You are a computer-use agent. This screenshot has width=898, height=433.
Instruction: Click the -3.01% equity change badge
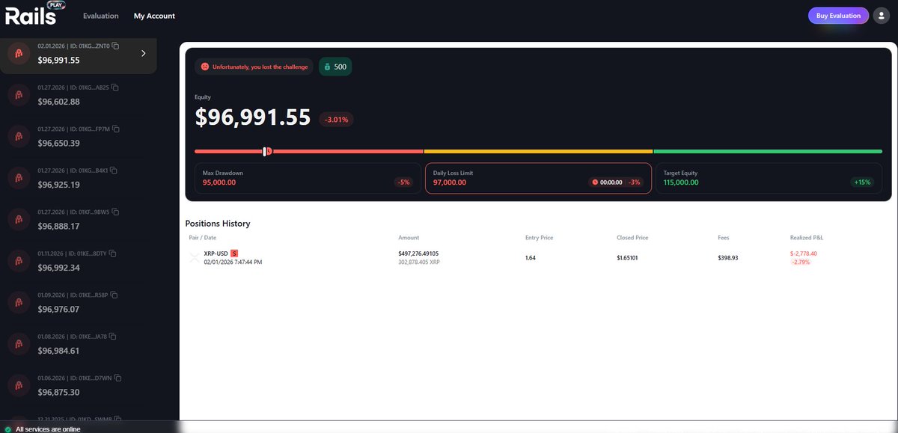pos(337,120)
